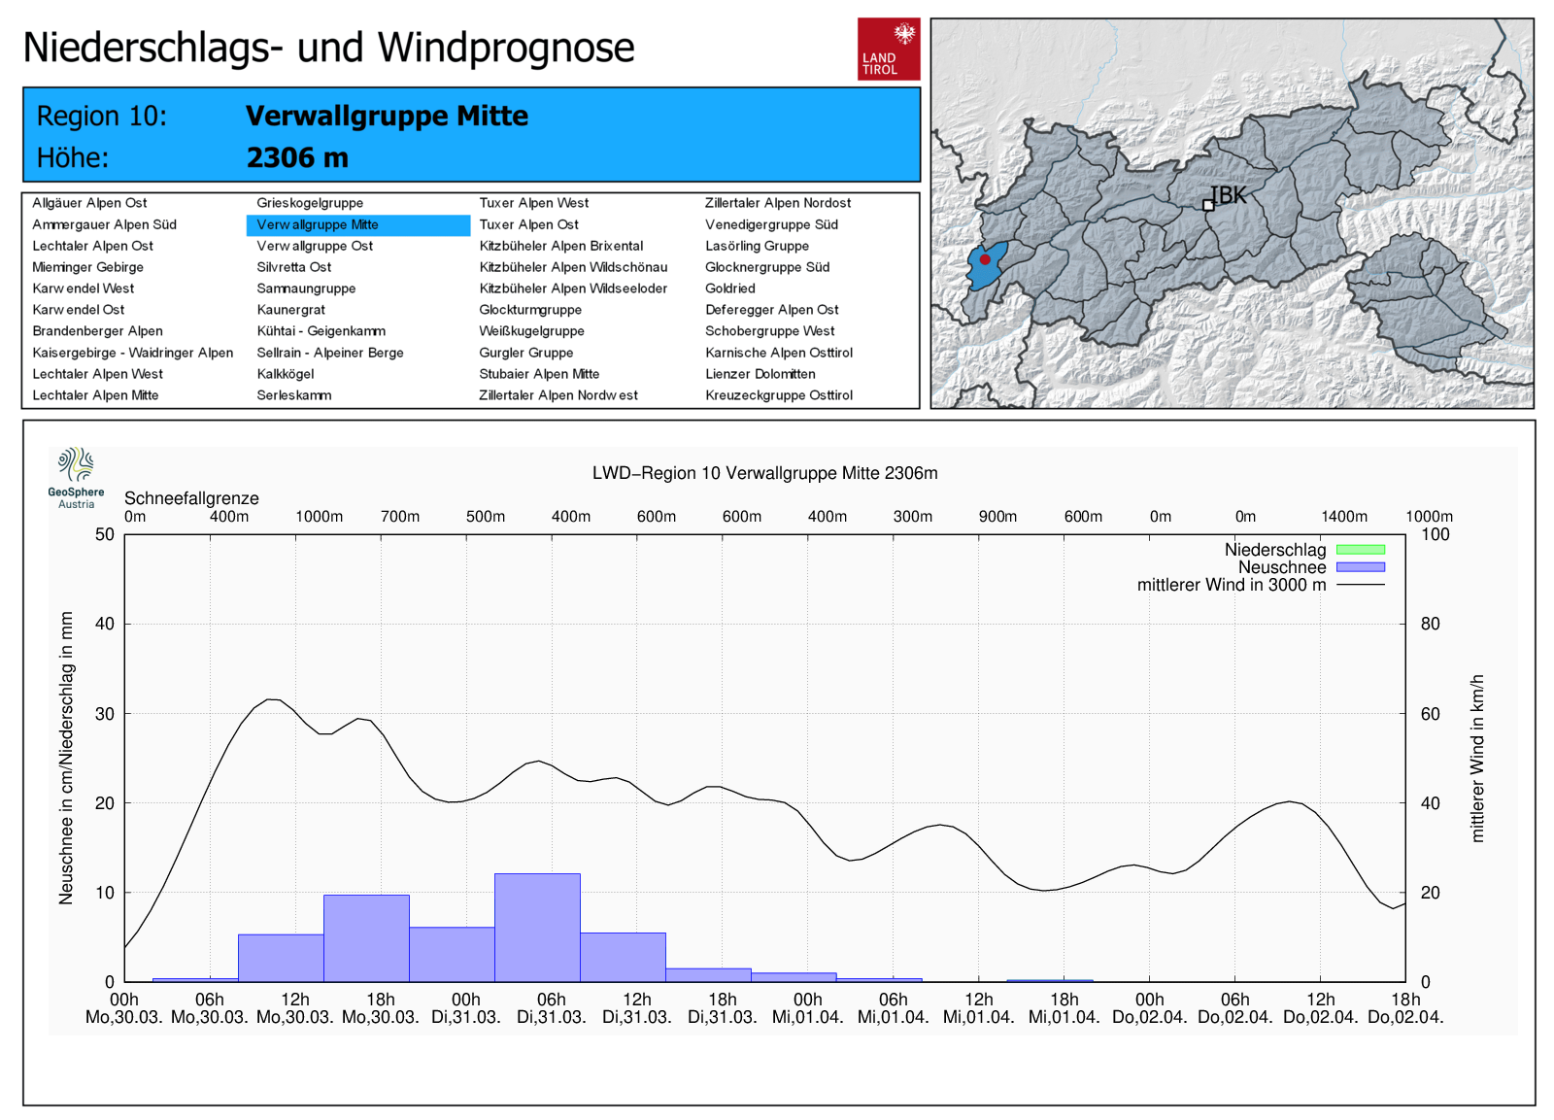Choose Stubaier Alpen Mitte region
Screen dimensions: 1554x1120
(539, 374)
